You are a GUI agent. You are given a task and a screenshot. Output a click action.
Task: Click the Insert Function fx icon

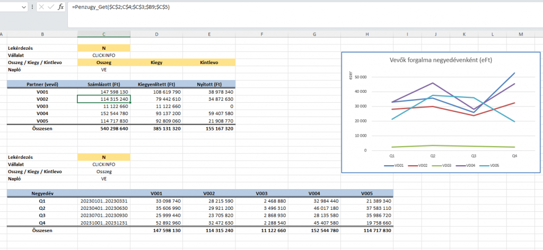61,7
